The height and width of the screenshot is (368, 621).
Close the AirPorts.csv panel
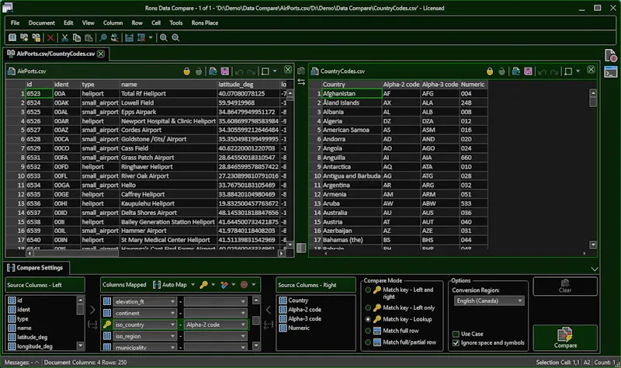coord(288,70)
